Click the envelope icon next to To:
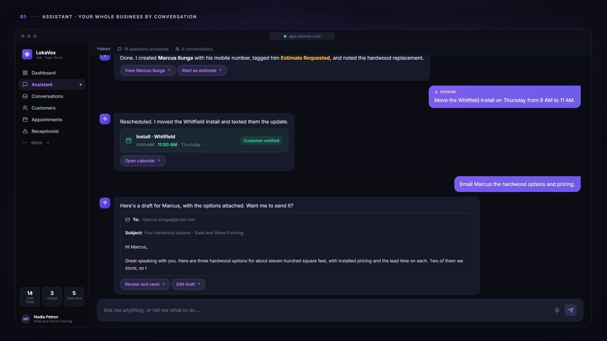Screen dimensions: 607x341 (x=128, y=220)
